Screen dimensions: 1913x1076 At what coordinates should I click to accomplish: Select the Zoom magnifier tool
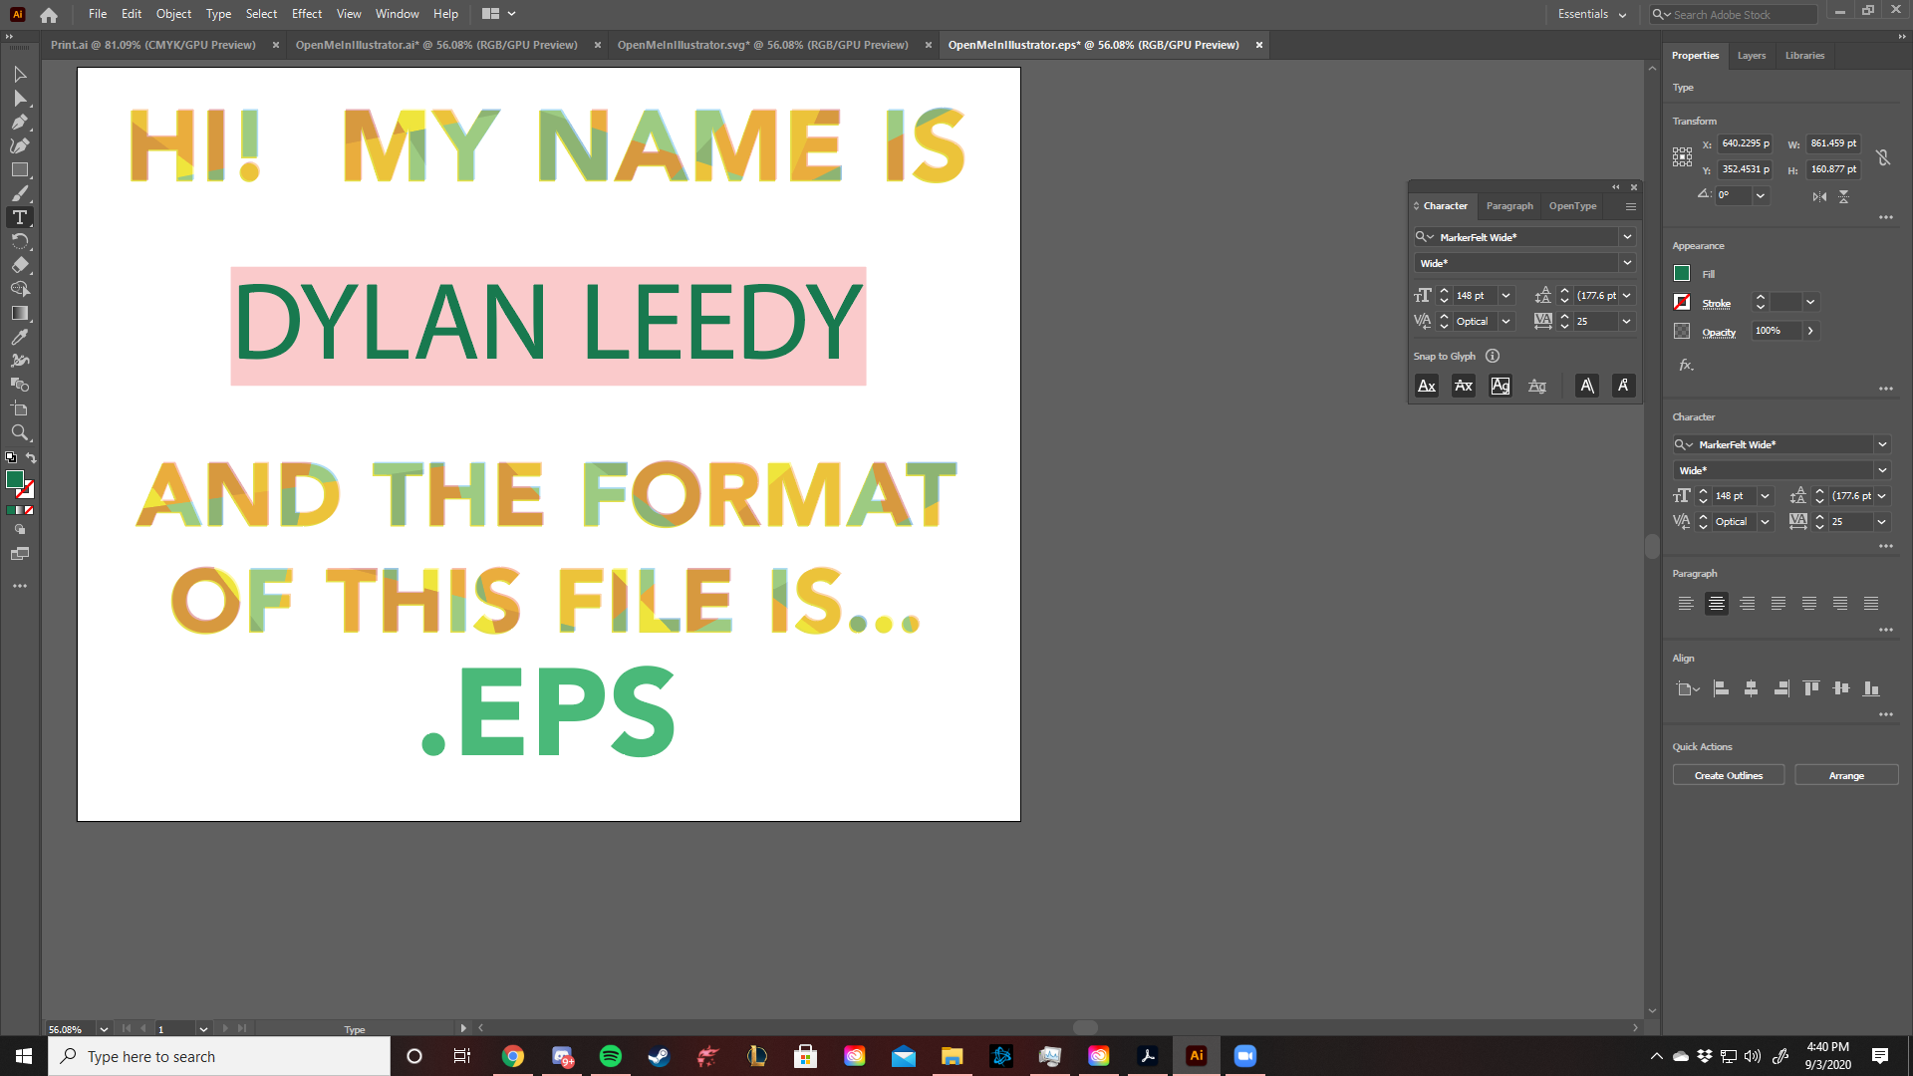tap(19, 433)
